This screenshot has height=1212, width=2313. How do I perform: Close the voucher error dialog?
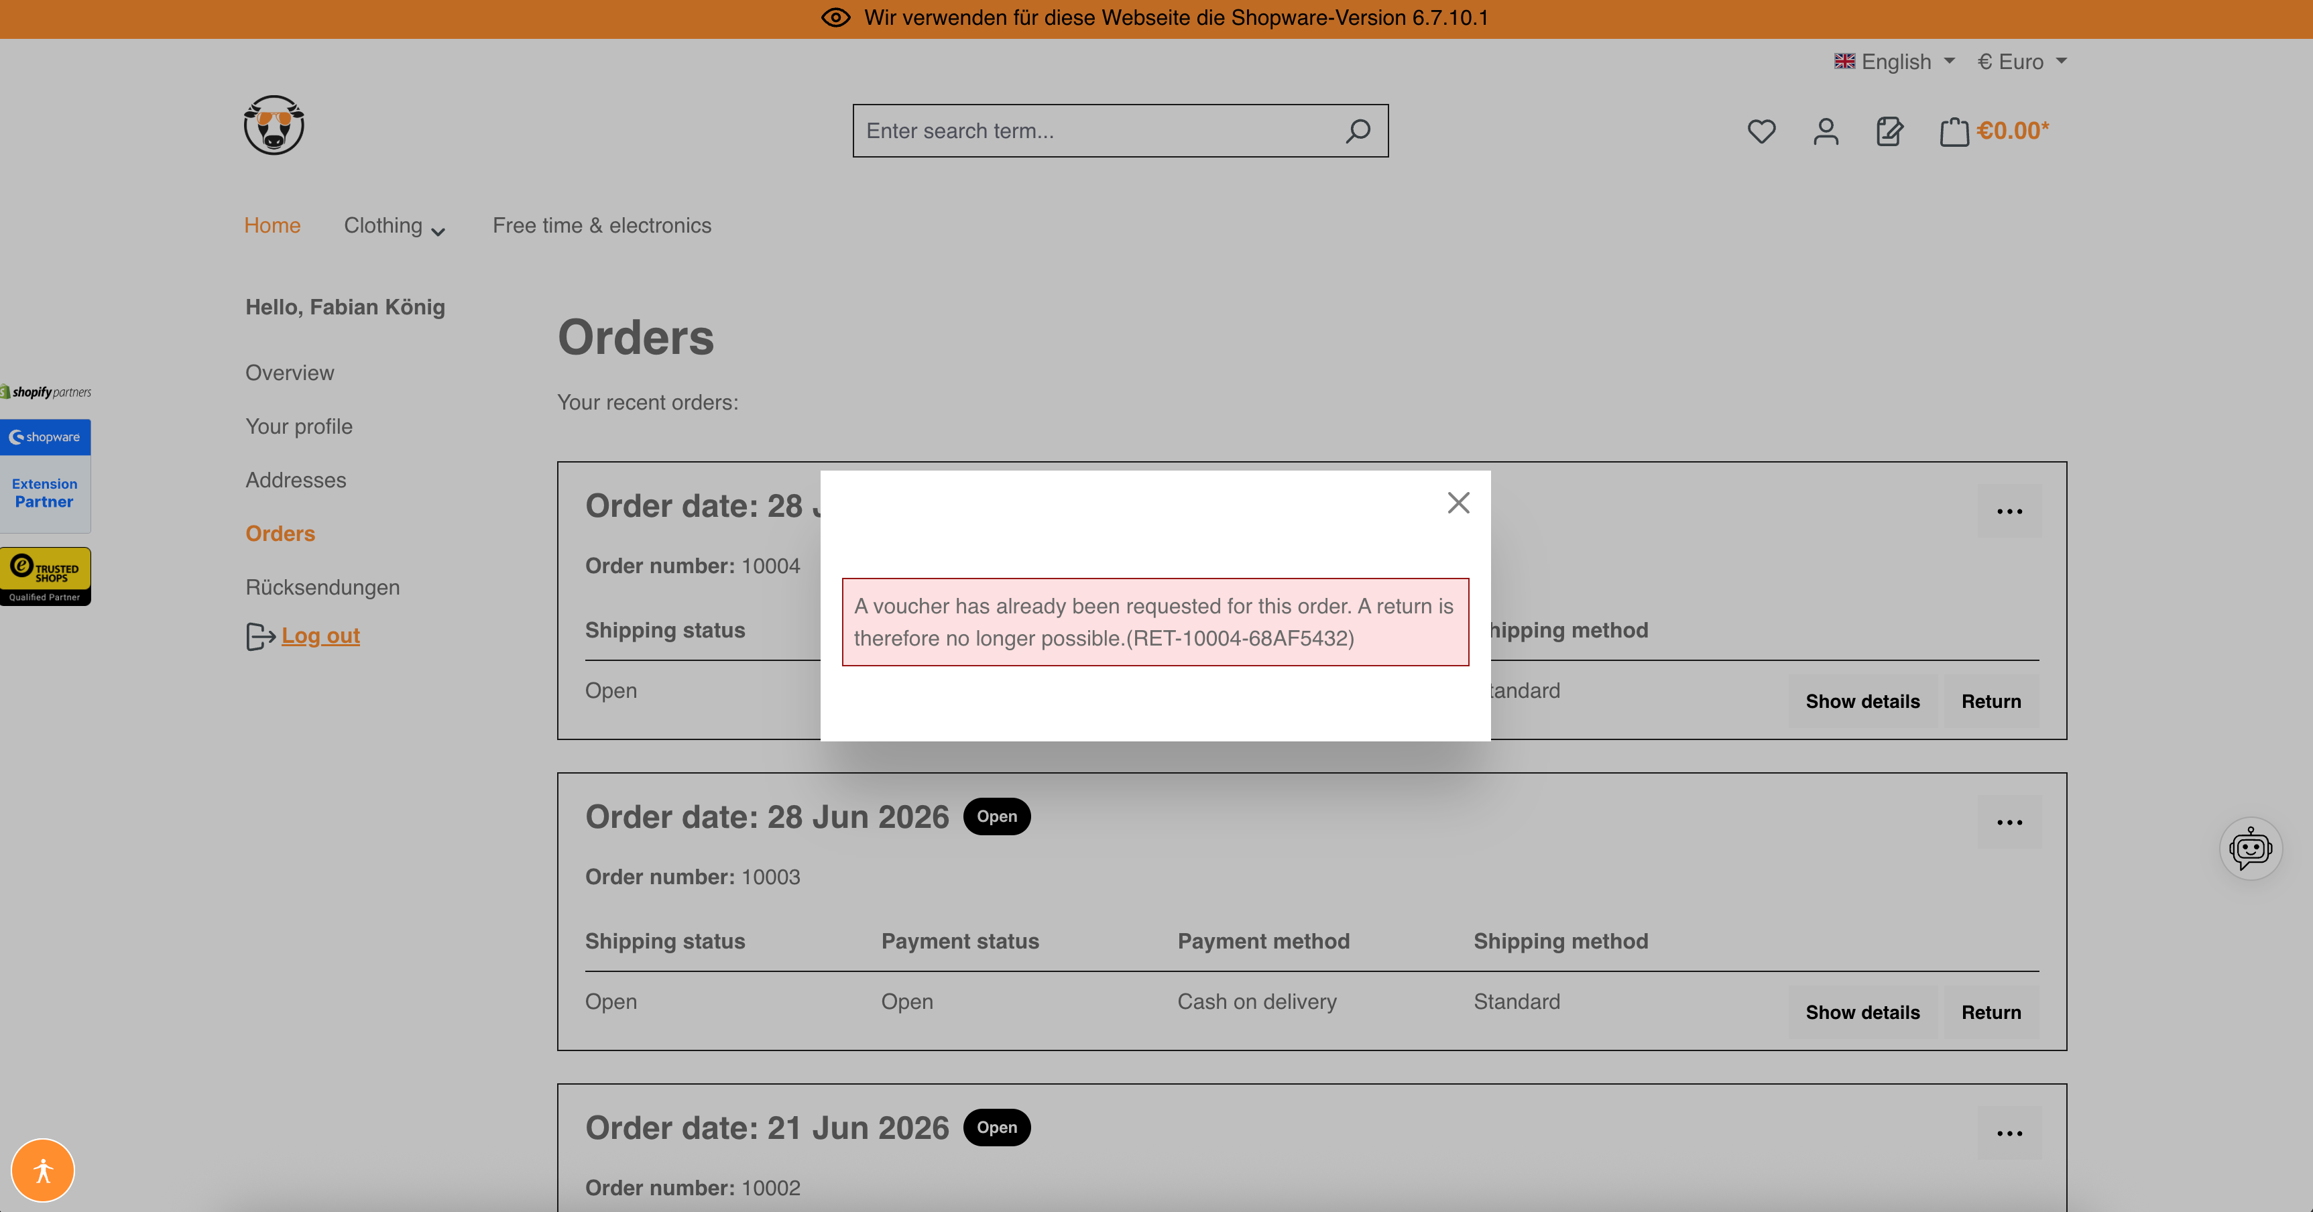(x=1458, y=503)
